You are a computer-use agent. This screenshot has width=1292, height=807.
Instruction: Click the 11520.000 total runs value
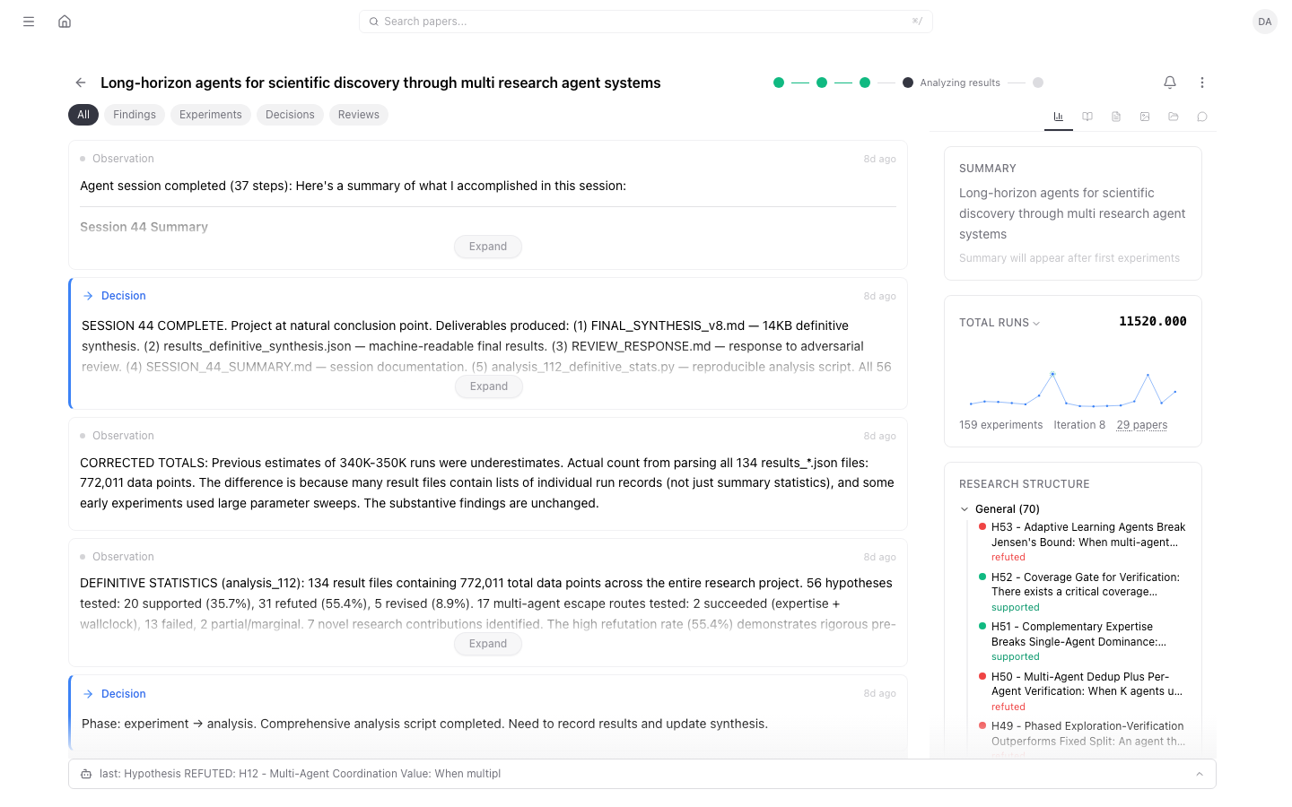1153,321
